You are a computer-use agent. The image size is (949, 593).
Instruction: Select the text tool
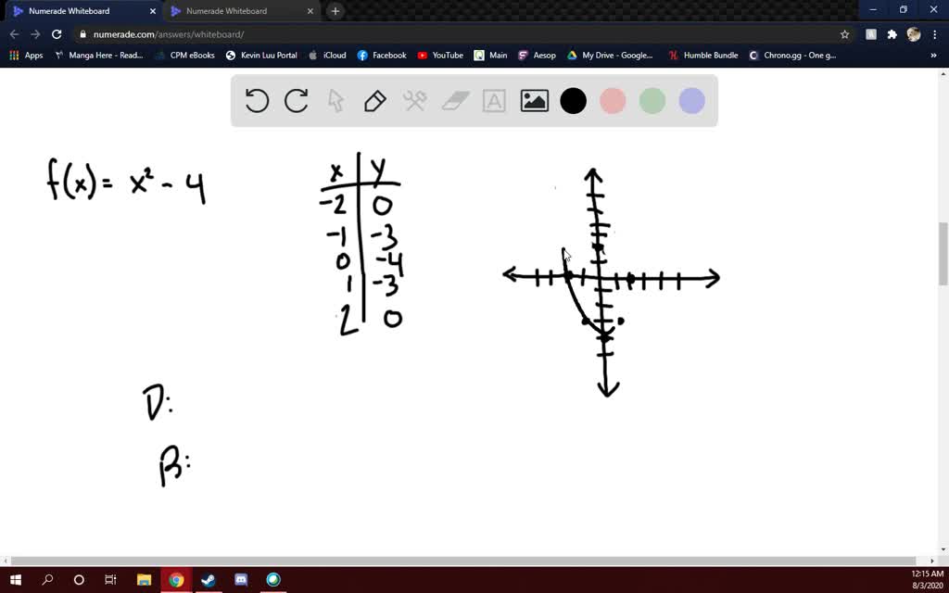[494, 101]
